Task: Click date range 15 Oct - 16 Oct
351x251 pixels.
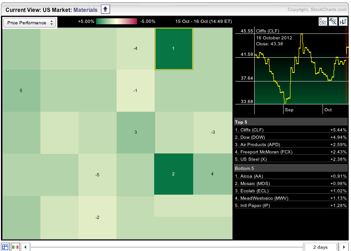Action: (203, 22)
